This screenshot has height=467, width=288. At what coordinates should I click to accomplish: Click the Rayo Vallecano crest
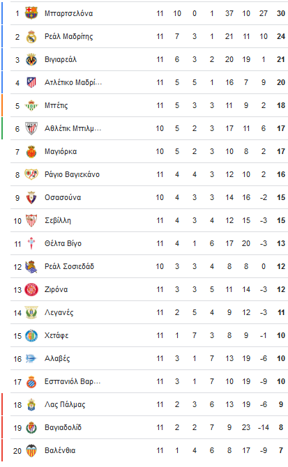coord(31,174)
